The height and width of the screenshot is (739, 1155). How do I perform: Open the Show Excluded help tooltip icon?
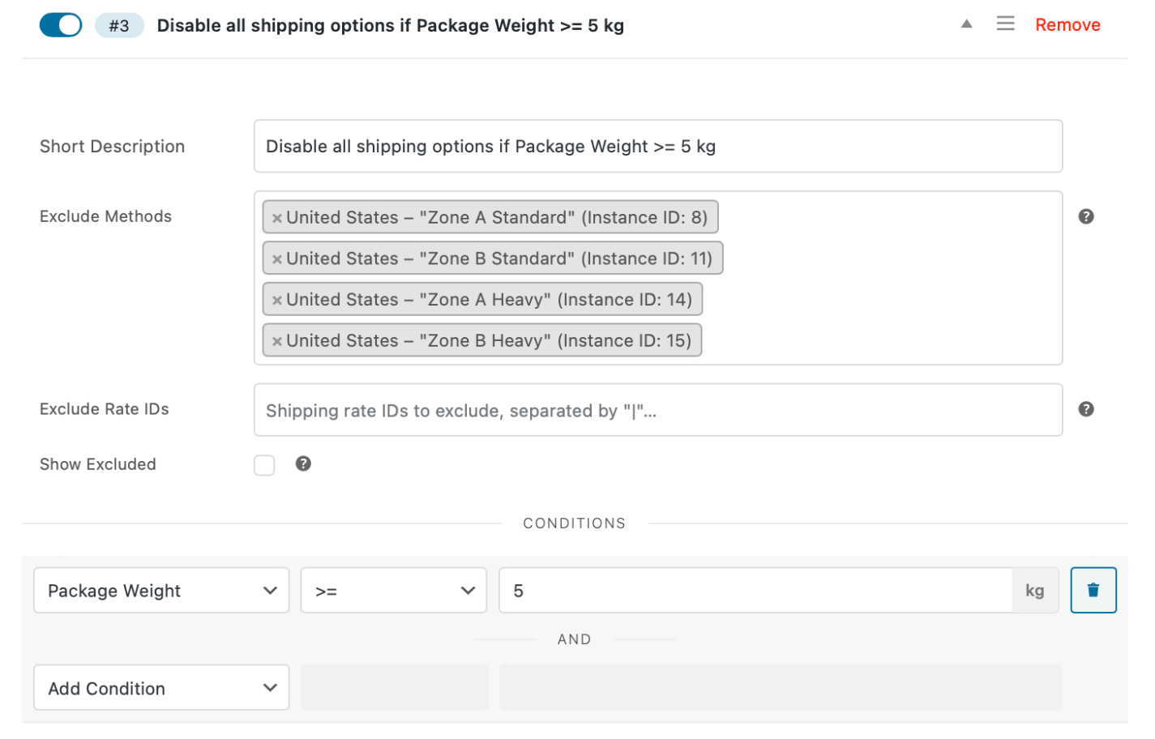point(303,463)
